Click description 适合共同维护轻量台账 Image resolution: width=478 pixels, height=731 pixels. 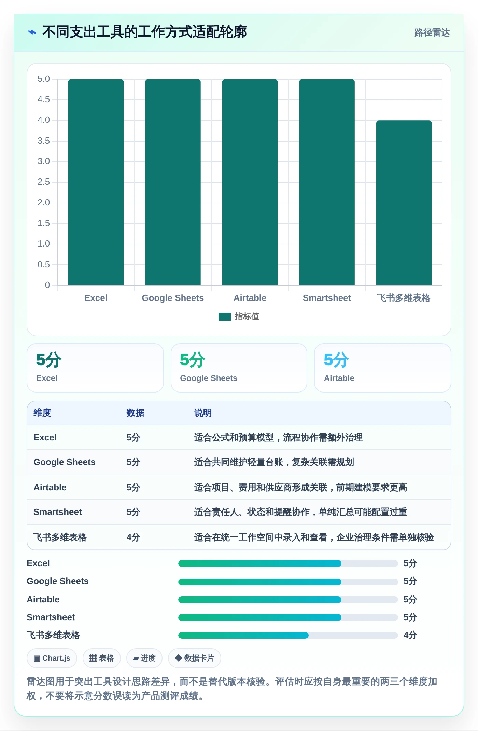point(274,462)
